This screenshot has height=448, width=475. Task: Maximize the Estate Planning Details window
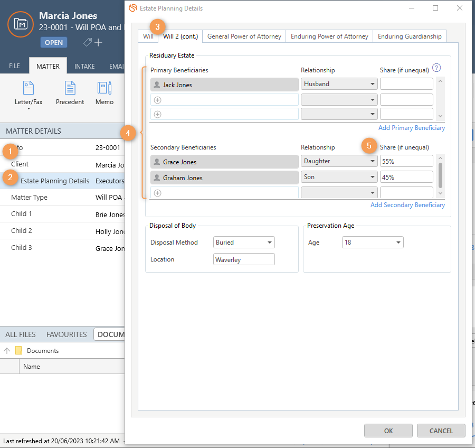tap(435, 8)
